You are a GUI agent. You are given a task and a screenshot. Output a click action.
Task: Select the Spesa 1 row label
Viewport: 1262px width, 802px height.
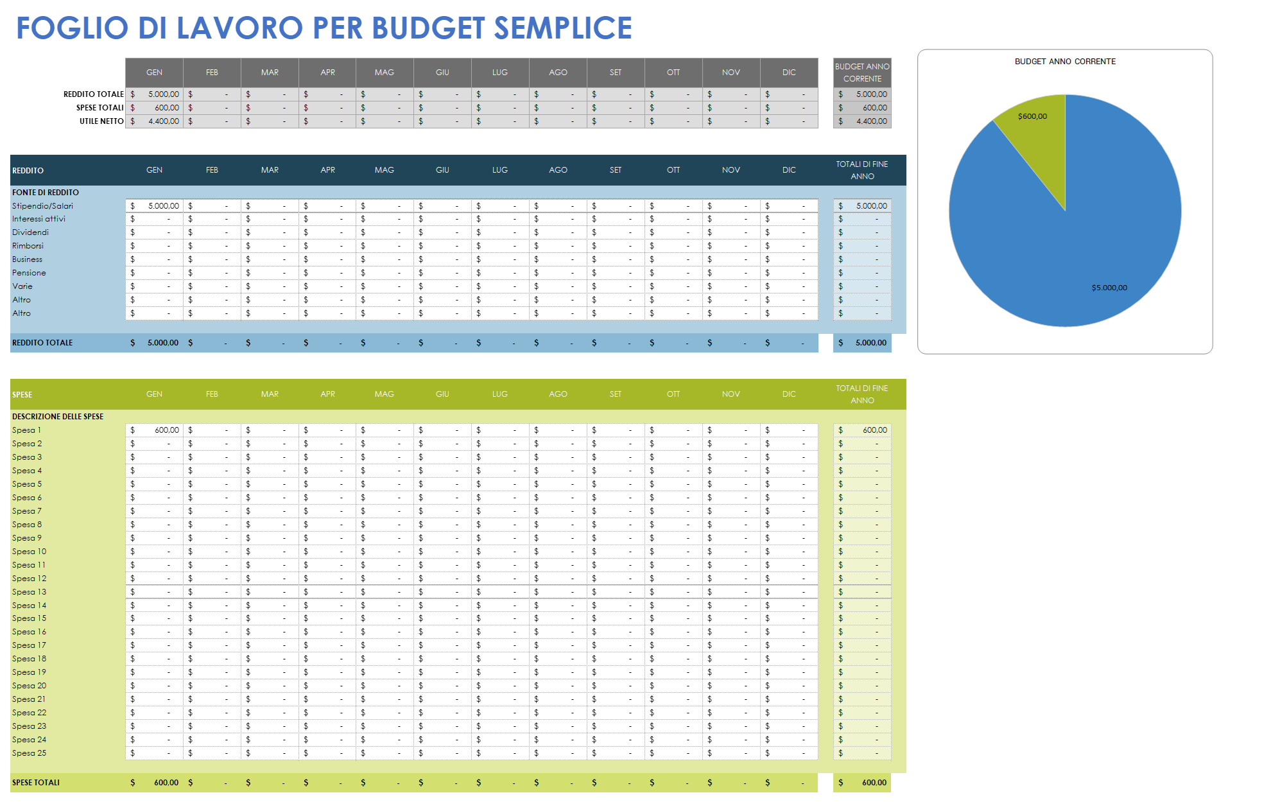click(x=26, y=430)
